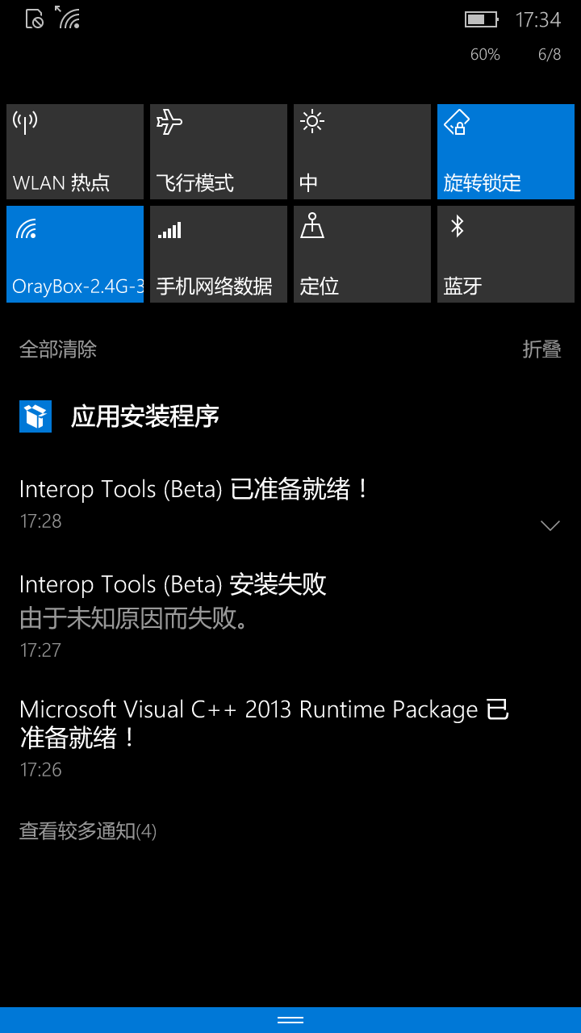Tap the bottom action center handle bar
The height and width of the screenshot is (1033, 581).
click(x=290, y=1020)
